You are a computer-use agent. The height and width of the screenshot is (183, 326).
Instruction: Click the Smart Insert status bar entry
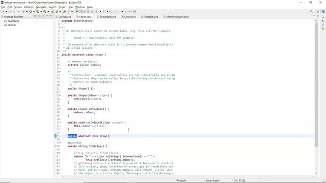[x=212, y=180]
